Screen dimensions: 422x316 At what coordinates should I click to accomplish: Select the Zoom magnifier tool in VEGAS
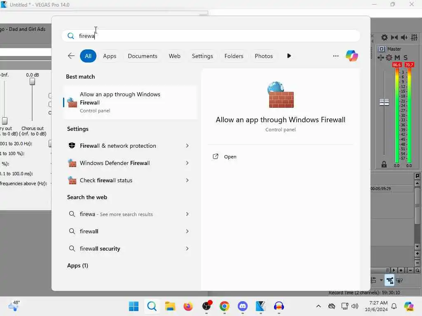tap(417, 270)
